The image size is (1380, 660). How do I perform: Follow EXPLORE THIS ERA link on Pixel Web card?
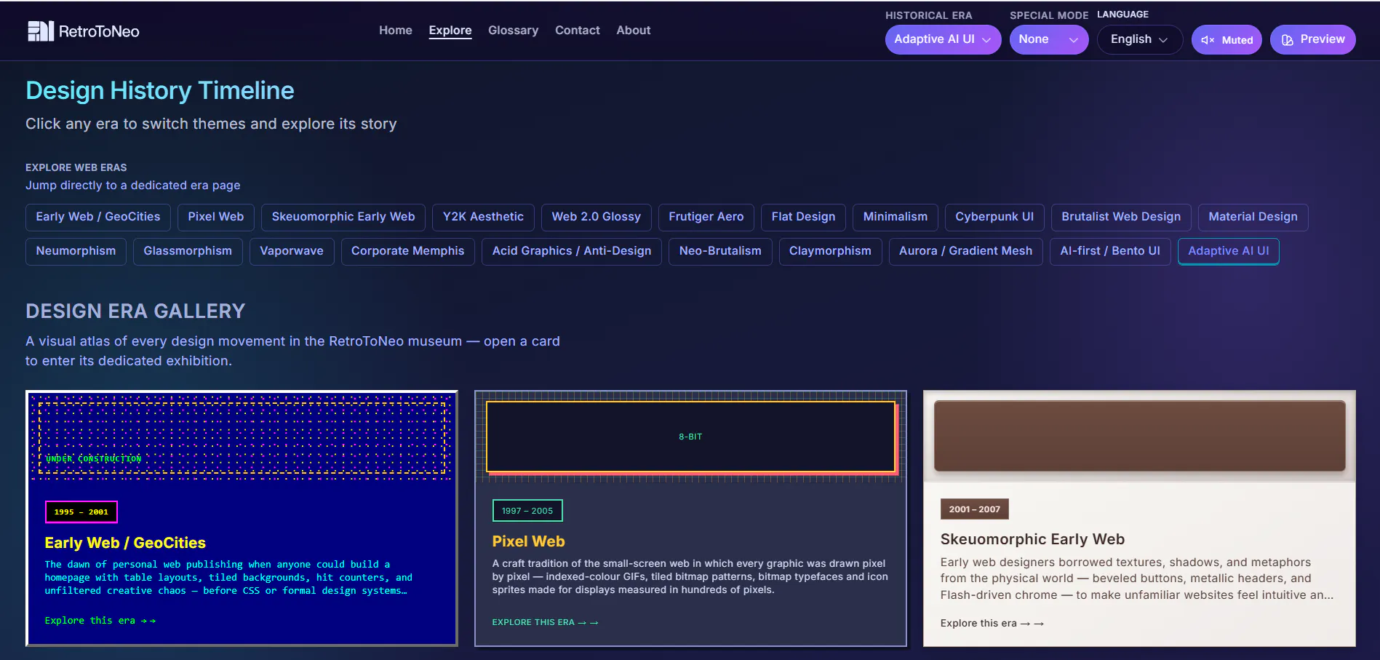546,622
